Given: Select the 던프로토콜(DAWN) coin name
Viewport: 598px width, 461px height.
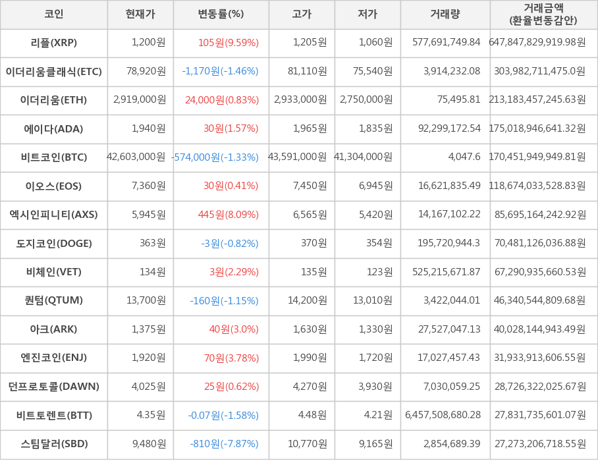Looking at the screenshot, I should click(x=53, y=387).
